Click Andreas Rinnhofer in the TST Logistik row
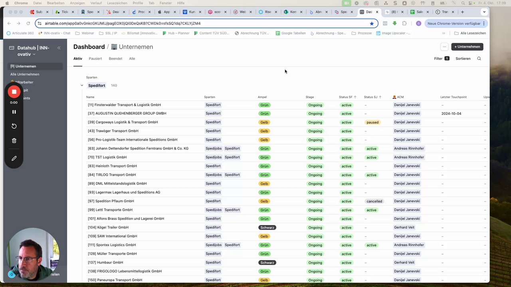This screenshot has height=287, width=511. click(x=409, y=157)
